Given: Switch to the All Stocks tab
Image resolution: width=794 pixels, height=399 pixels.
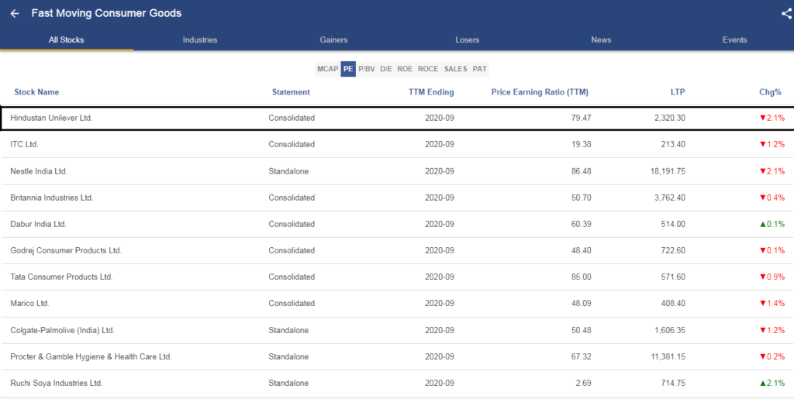Looking at the screenshot, I should [67, 40].
